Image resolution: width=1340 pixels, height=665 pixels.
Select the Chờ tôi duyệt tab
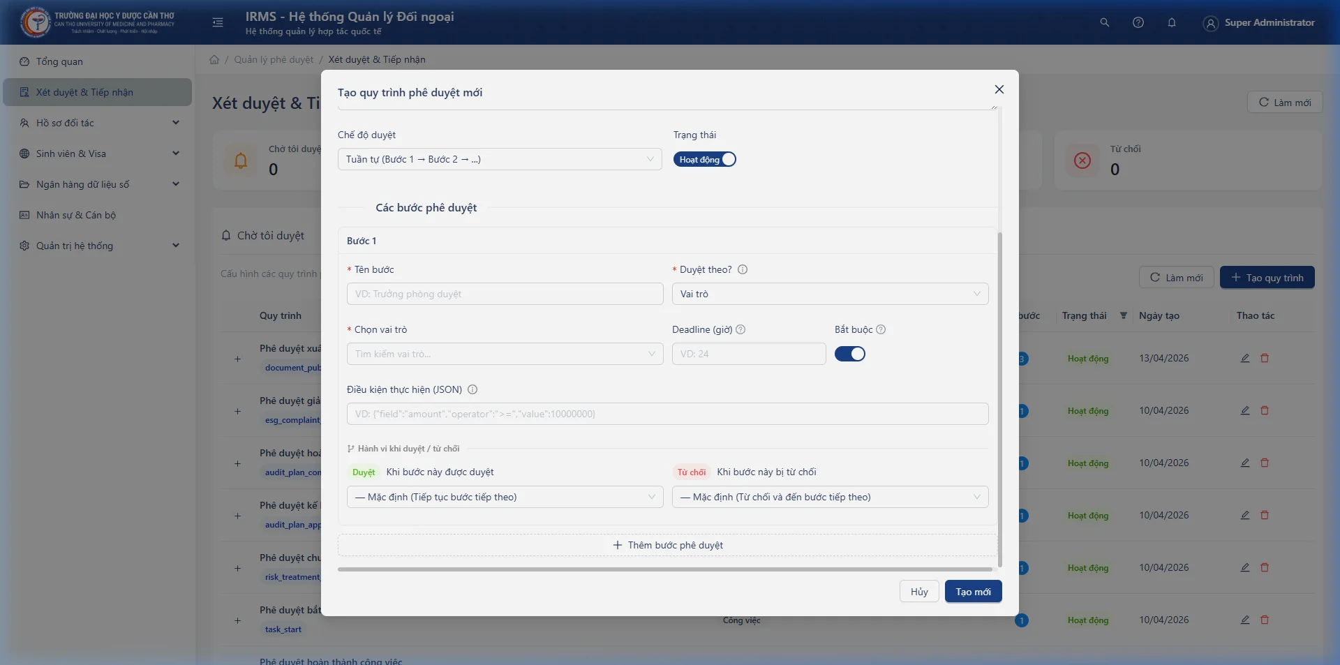coord(263,236)
